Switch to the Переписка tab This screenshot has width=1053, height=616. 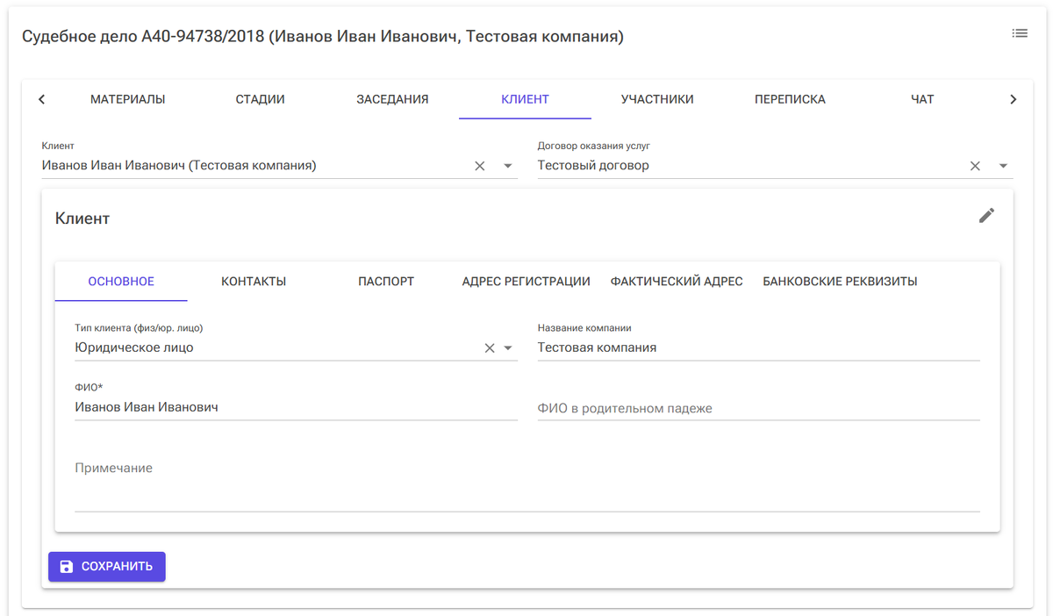(x=790, y=99)
